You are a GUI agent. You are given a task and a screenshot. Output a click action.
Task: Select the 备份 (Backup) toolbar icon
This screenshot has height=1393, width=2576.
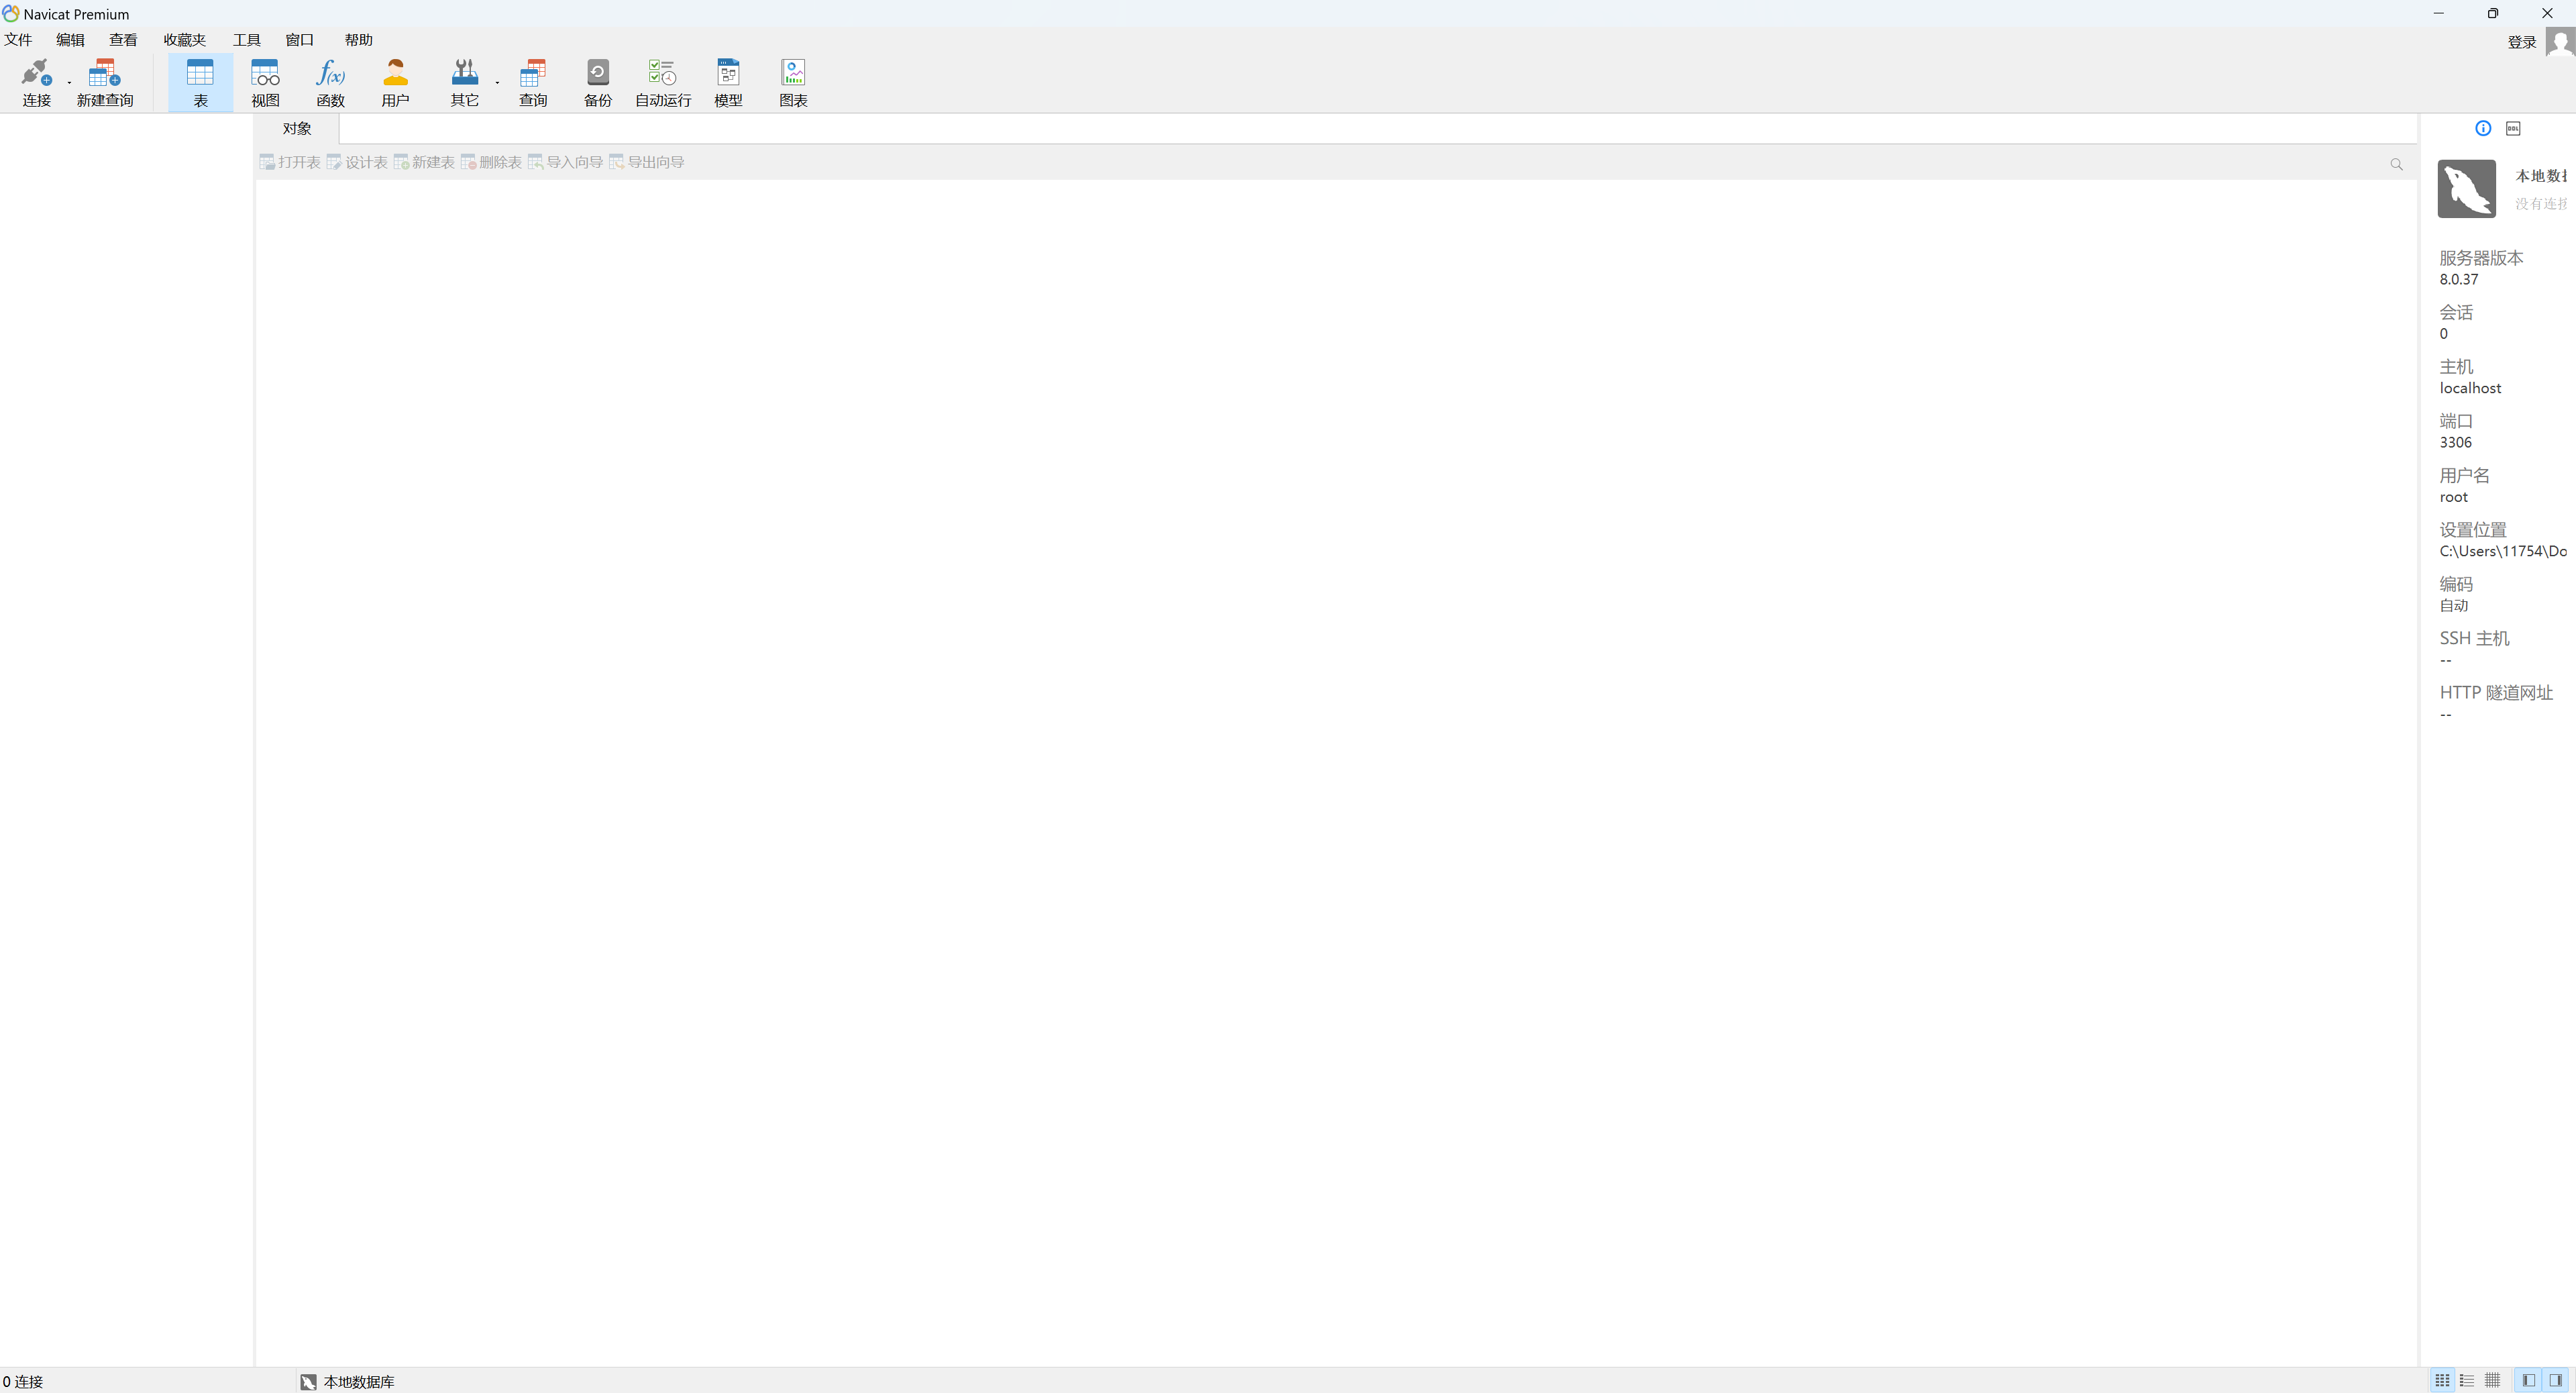(597, 82)
